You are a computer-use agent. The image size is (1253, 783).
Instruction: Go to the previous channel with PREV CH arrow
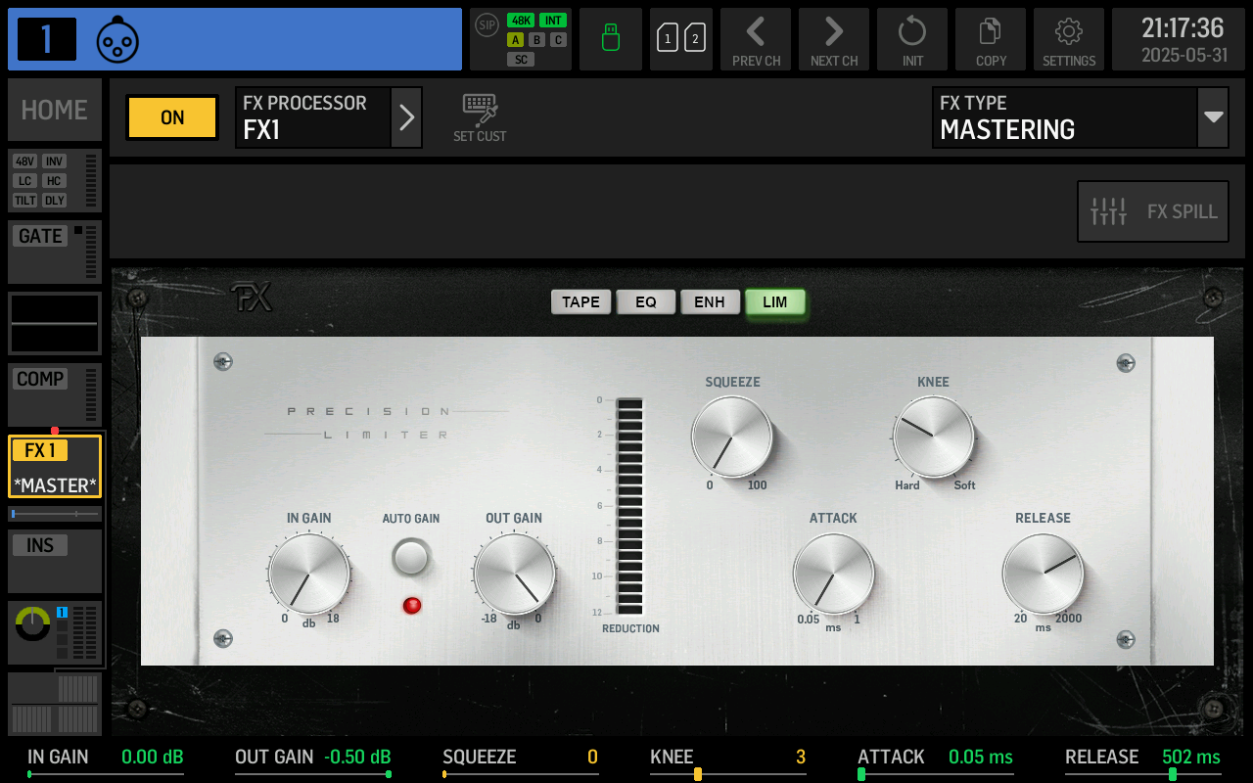pyautogui.click(x=755, y=39)
